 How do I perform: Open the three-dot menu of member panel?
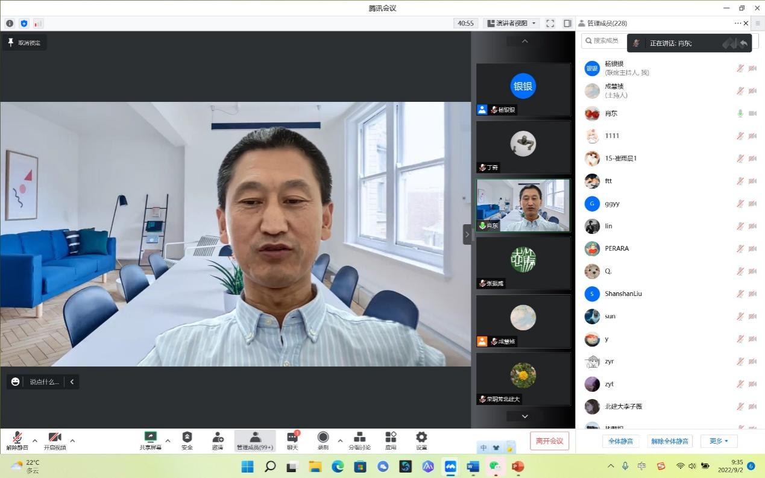point(737,24)
